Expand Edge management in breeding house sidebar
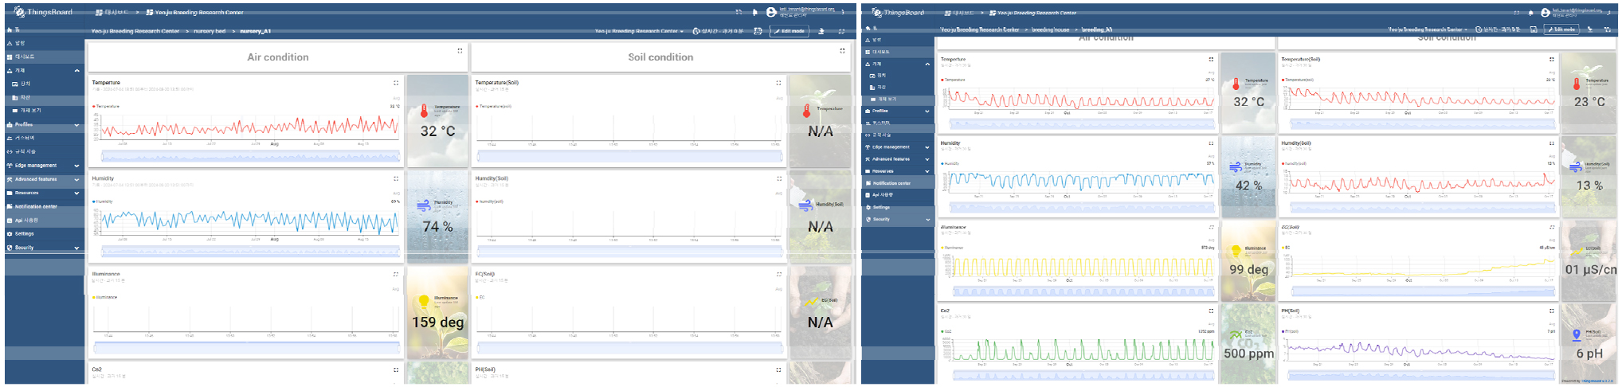1622x387 pixels. tap(896, 147)
